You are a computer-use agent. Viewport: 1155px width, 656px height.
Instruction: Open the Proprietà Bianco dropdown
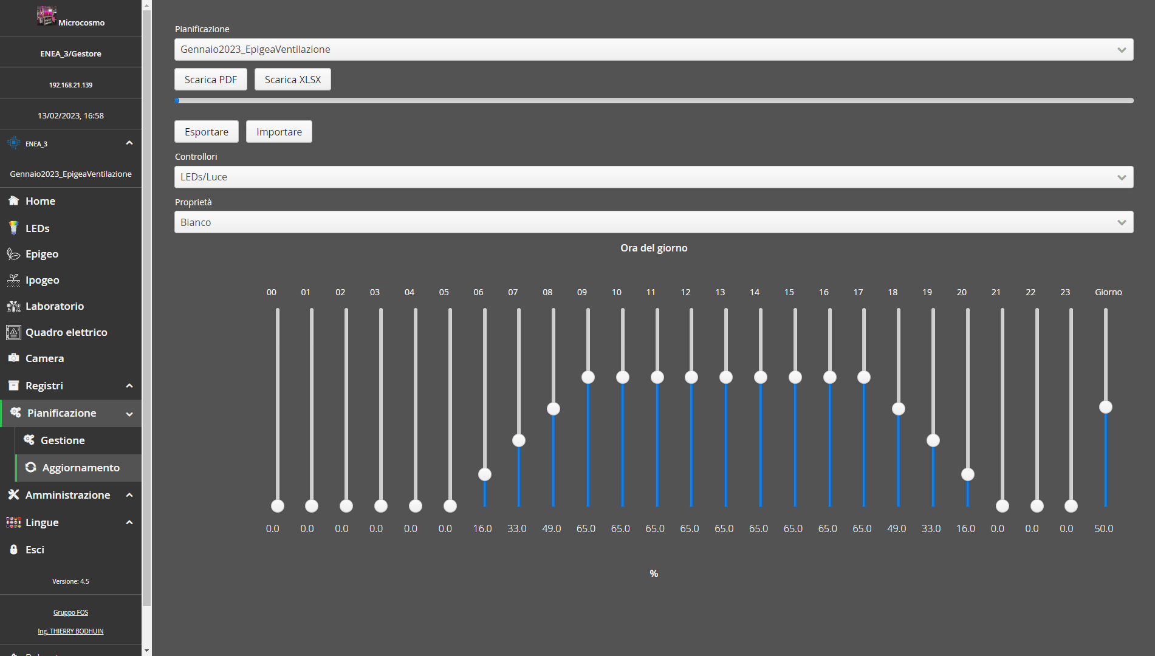[653, 222]
